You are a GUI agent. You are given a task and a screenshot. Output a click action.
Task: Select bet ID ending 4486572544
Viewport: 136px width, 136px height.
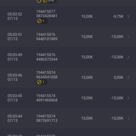pyautogui.click(x=47, y=57)
